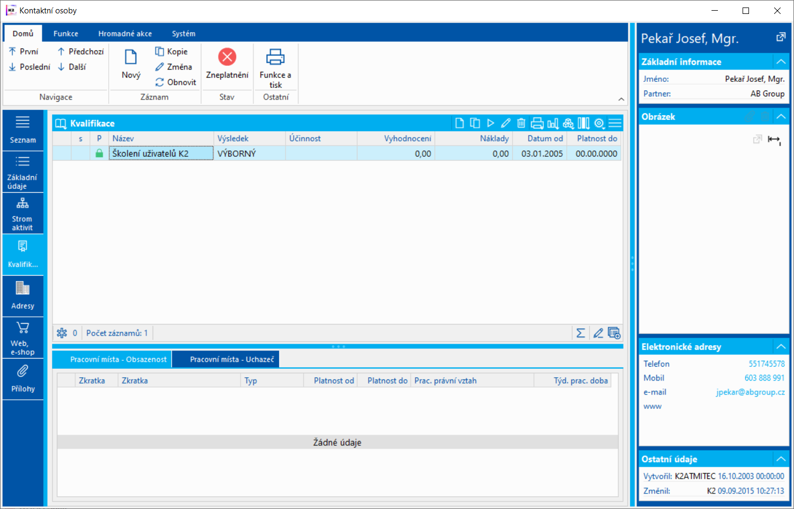Go to previous record with Předchozí
This screenshot has width=794, height=509.
(80, 51)
